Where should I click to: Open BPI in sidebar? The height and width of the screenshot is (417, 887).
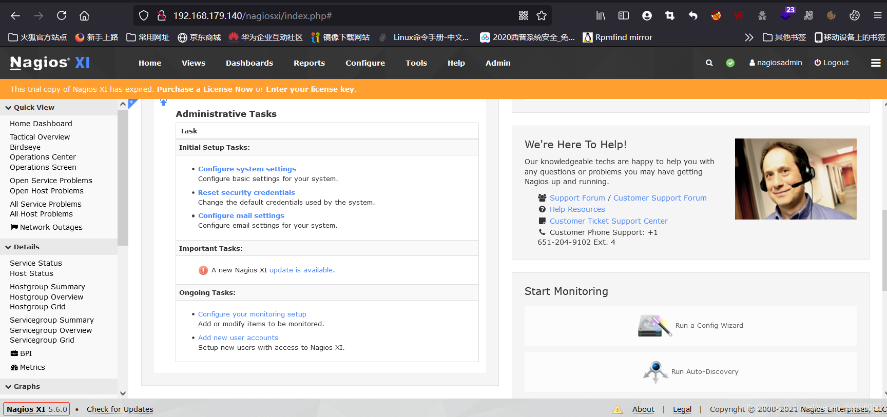(21, 353)
